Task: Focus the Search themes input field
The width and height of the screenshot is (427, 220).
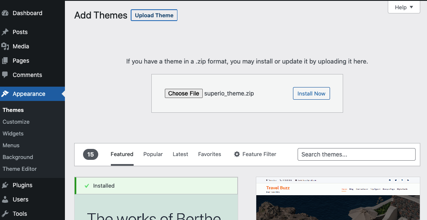Action: pos(356,154)
